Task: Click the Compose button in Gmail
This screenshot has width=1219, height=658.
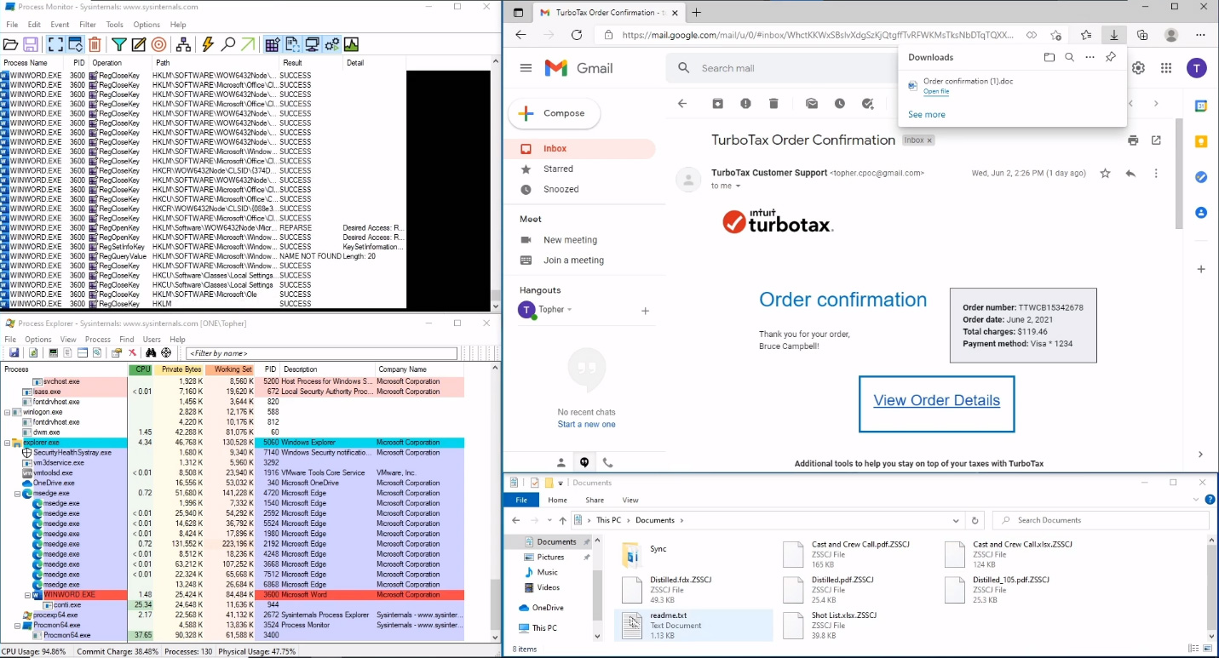Action: [555, 113]
